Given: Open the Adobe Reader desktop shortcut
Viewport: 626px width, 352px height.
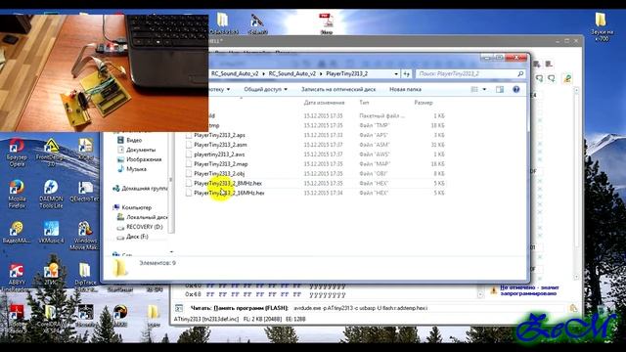Looking at the screenshot, I should click(x=17, y=318).
